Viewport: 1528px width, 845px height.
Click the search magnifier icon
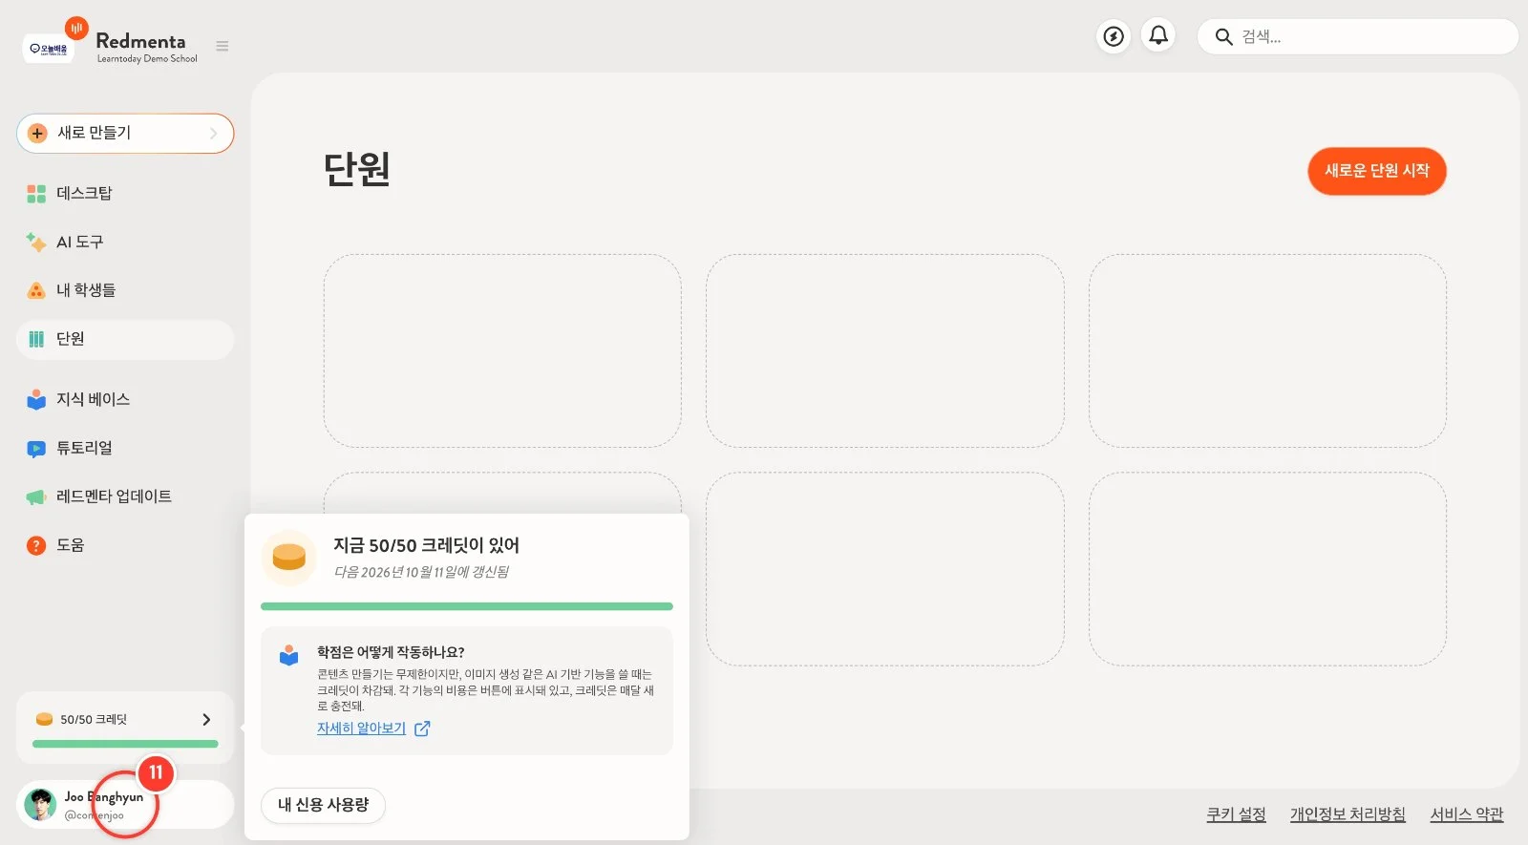pos(1223,37)
